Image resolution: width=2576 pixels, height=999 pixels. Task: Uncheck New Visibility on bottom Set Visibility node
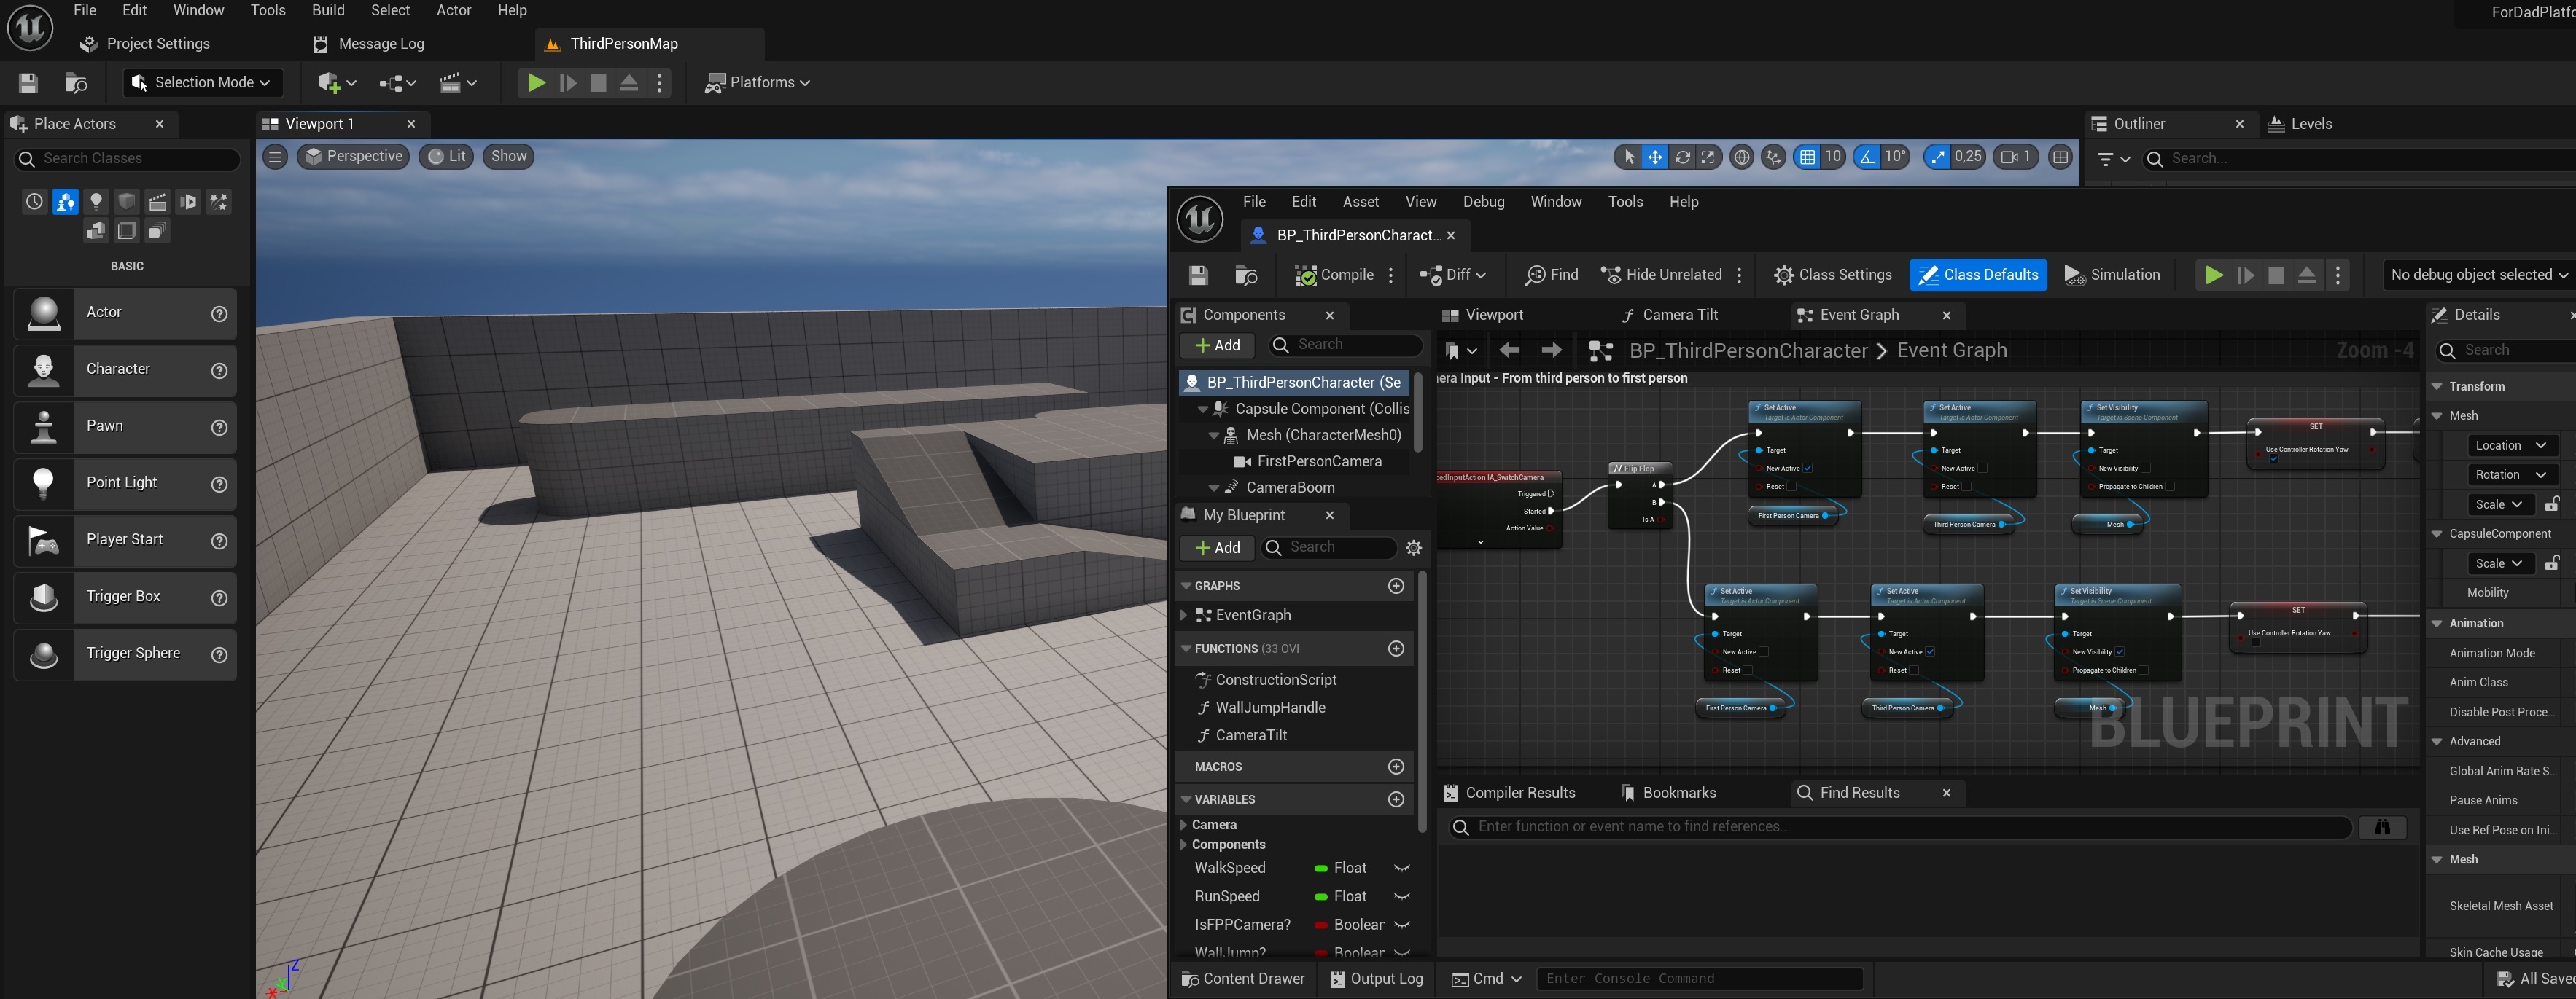(2120, 652)
